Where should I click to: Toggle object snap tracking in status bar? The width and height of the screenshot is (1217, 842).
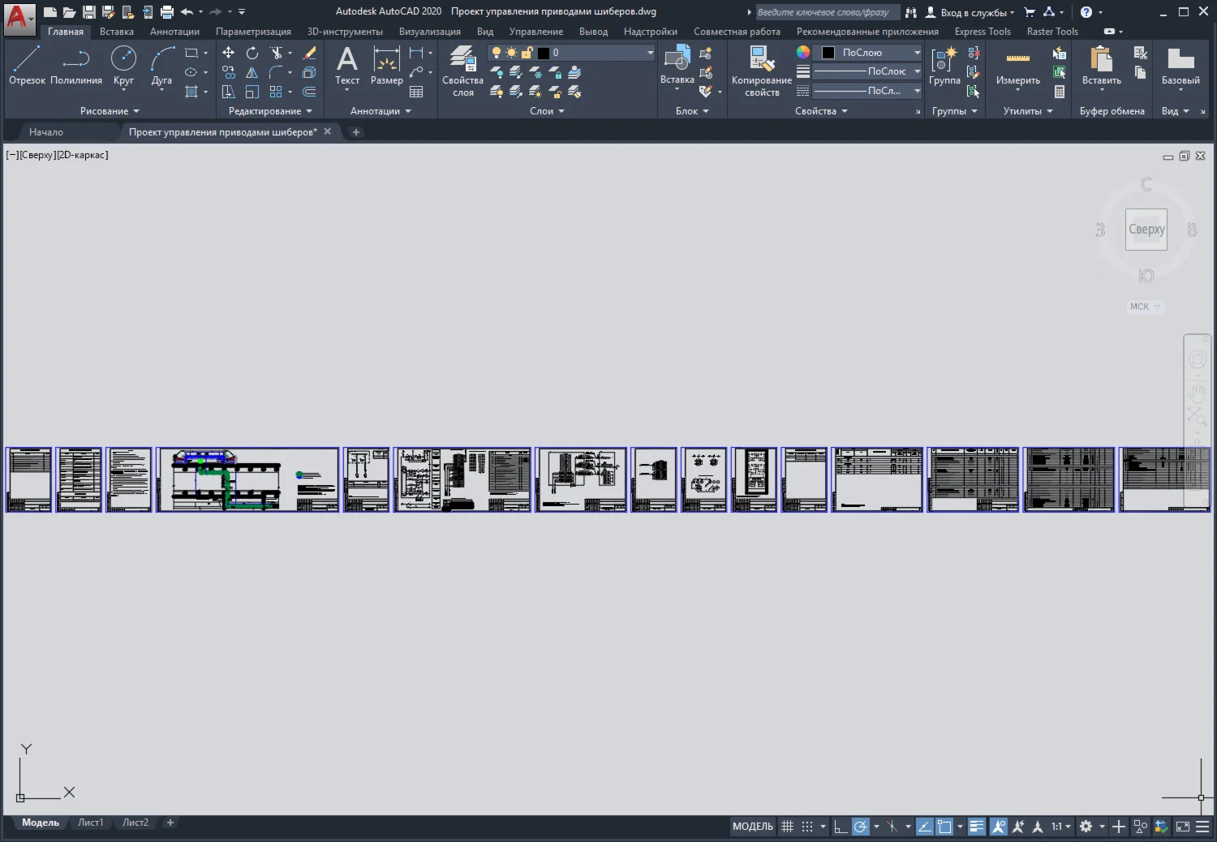925,827
